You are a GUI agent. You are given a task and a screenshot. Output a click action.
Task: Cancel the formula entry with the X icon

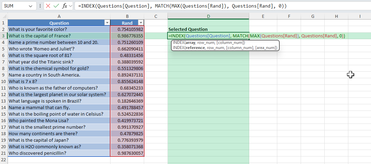pos(48,6)
